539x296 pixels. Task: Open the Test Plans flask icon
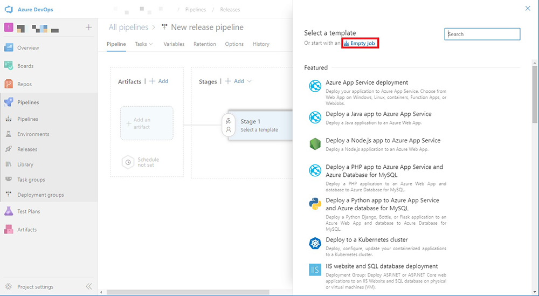pyautogui.click(x=9, y=211)
